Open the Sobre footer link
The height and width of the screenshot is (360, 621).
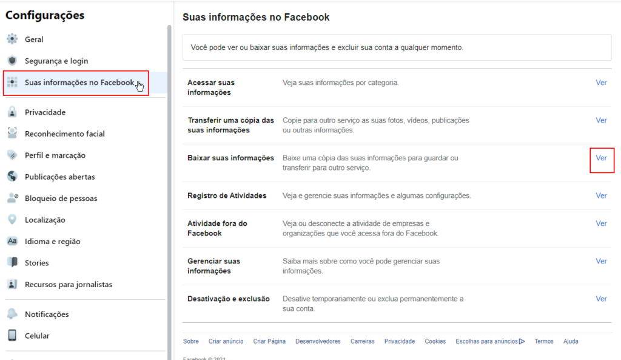pyautogui.click(x=191, y=341)
